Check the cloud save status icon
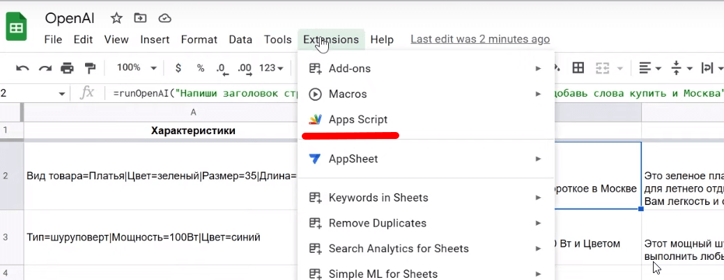This screenshot has width=724, height=280. [x=164, y=19]
